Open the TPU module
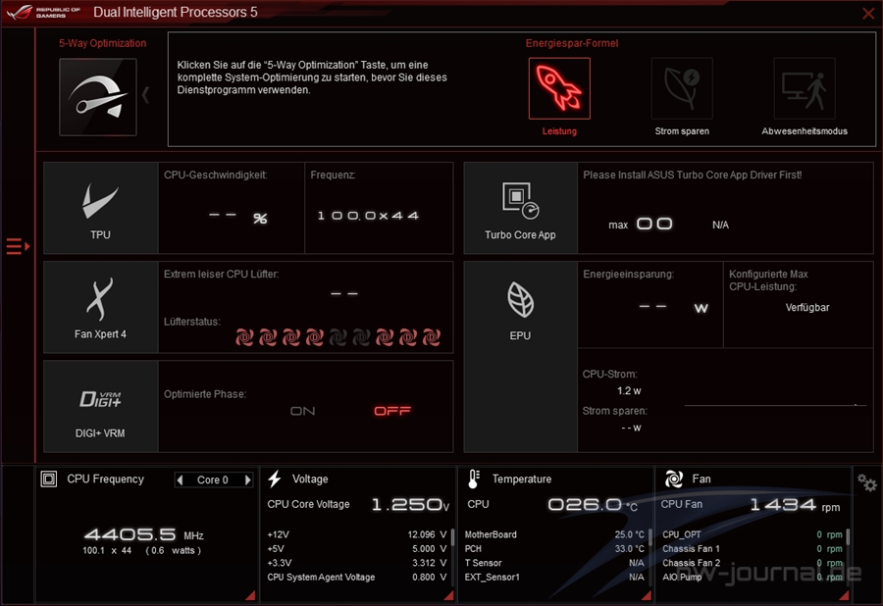The width and height of the screenshot is (883, 606). pyautogui.click(x=101, y=208)
